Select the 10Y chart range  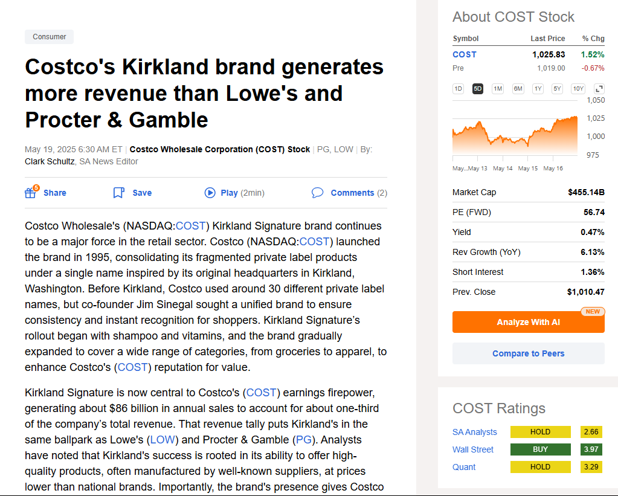click(x=578, y=89)
